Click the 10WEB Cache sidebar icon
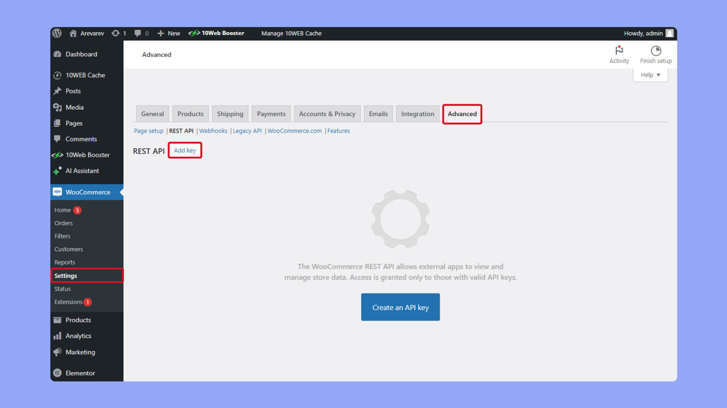The image size is (727, 408). tap(57, 75)
